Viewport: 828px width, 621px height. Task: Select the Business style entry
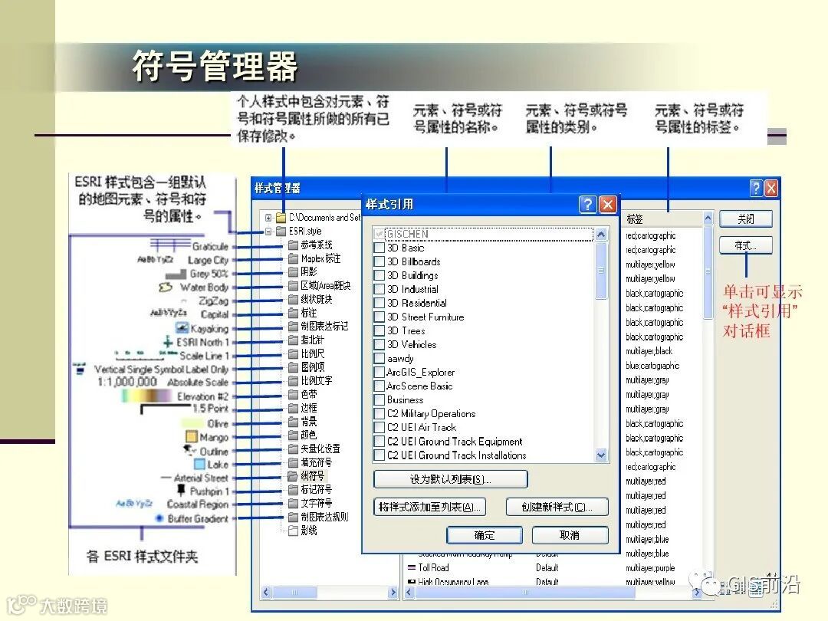405,399
